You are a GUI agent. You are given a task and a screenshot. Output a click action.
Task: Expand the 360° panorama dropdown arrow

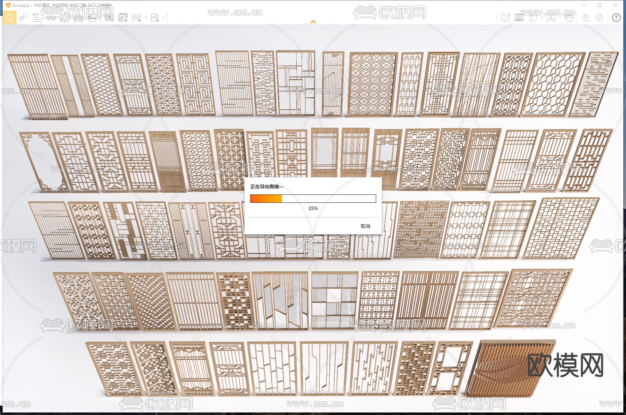coord(146,18)
